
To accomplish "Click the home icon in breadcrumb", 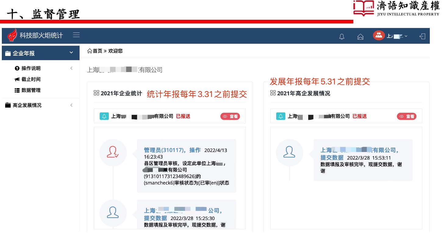I will pos(90,51).
